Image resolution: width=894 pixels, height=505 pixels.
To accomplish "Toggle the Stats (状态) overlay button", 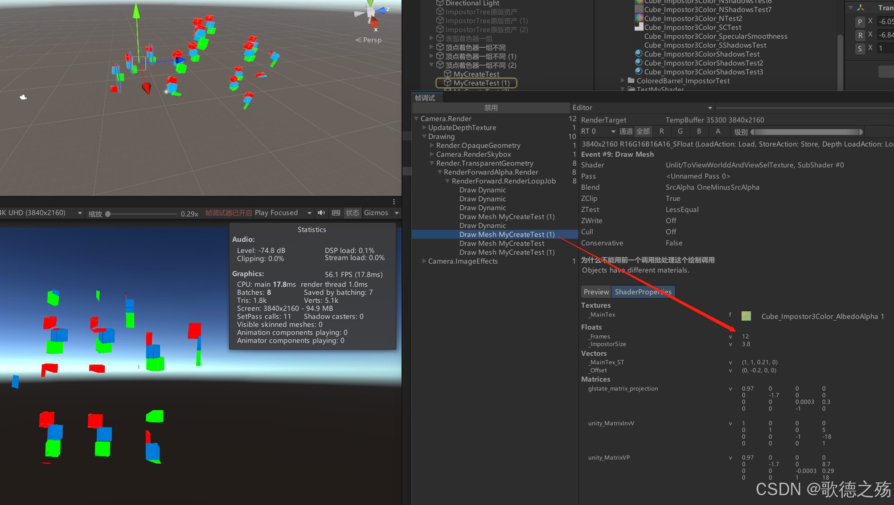I will 353,213.
